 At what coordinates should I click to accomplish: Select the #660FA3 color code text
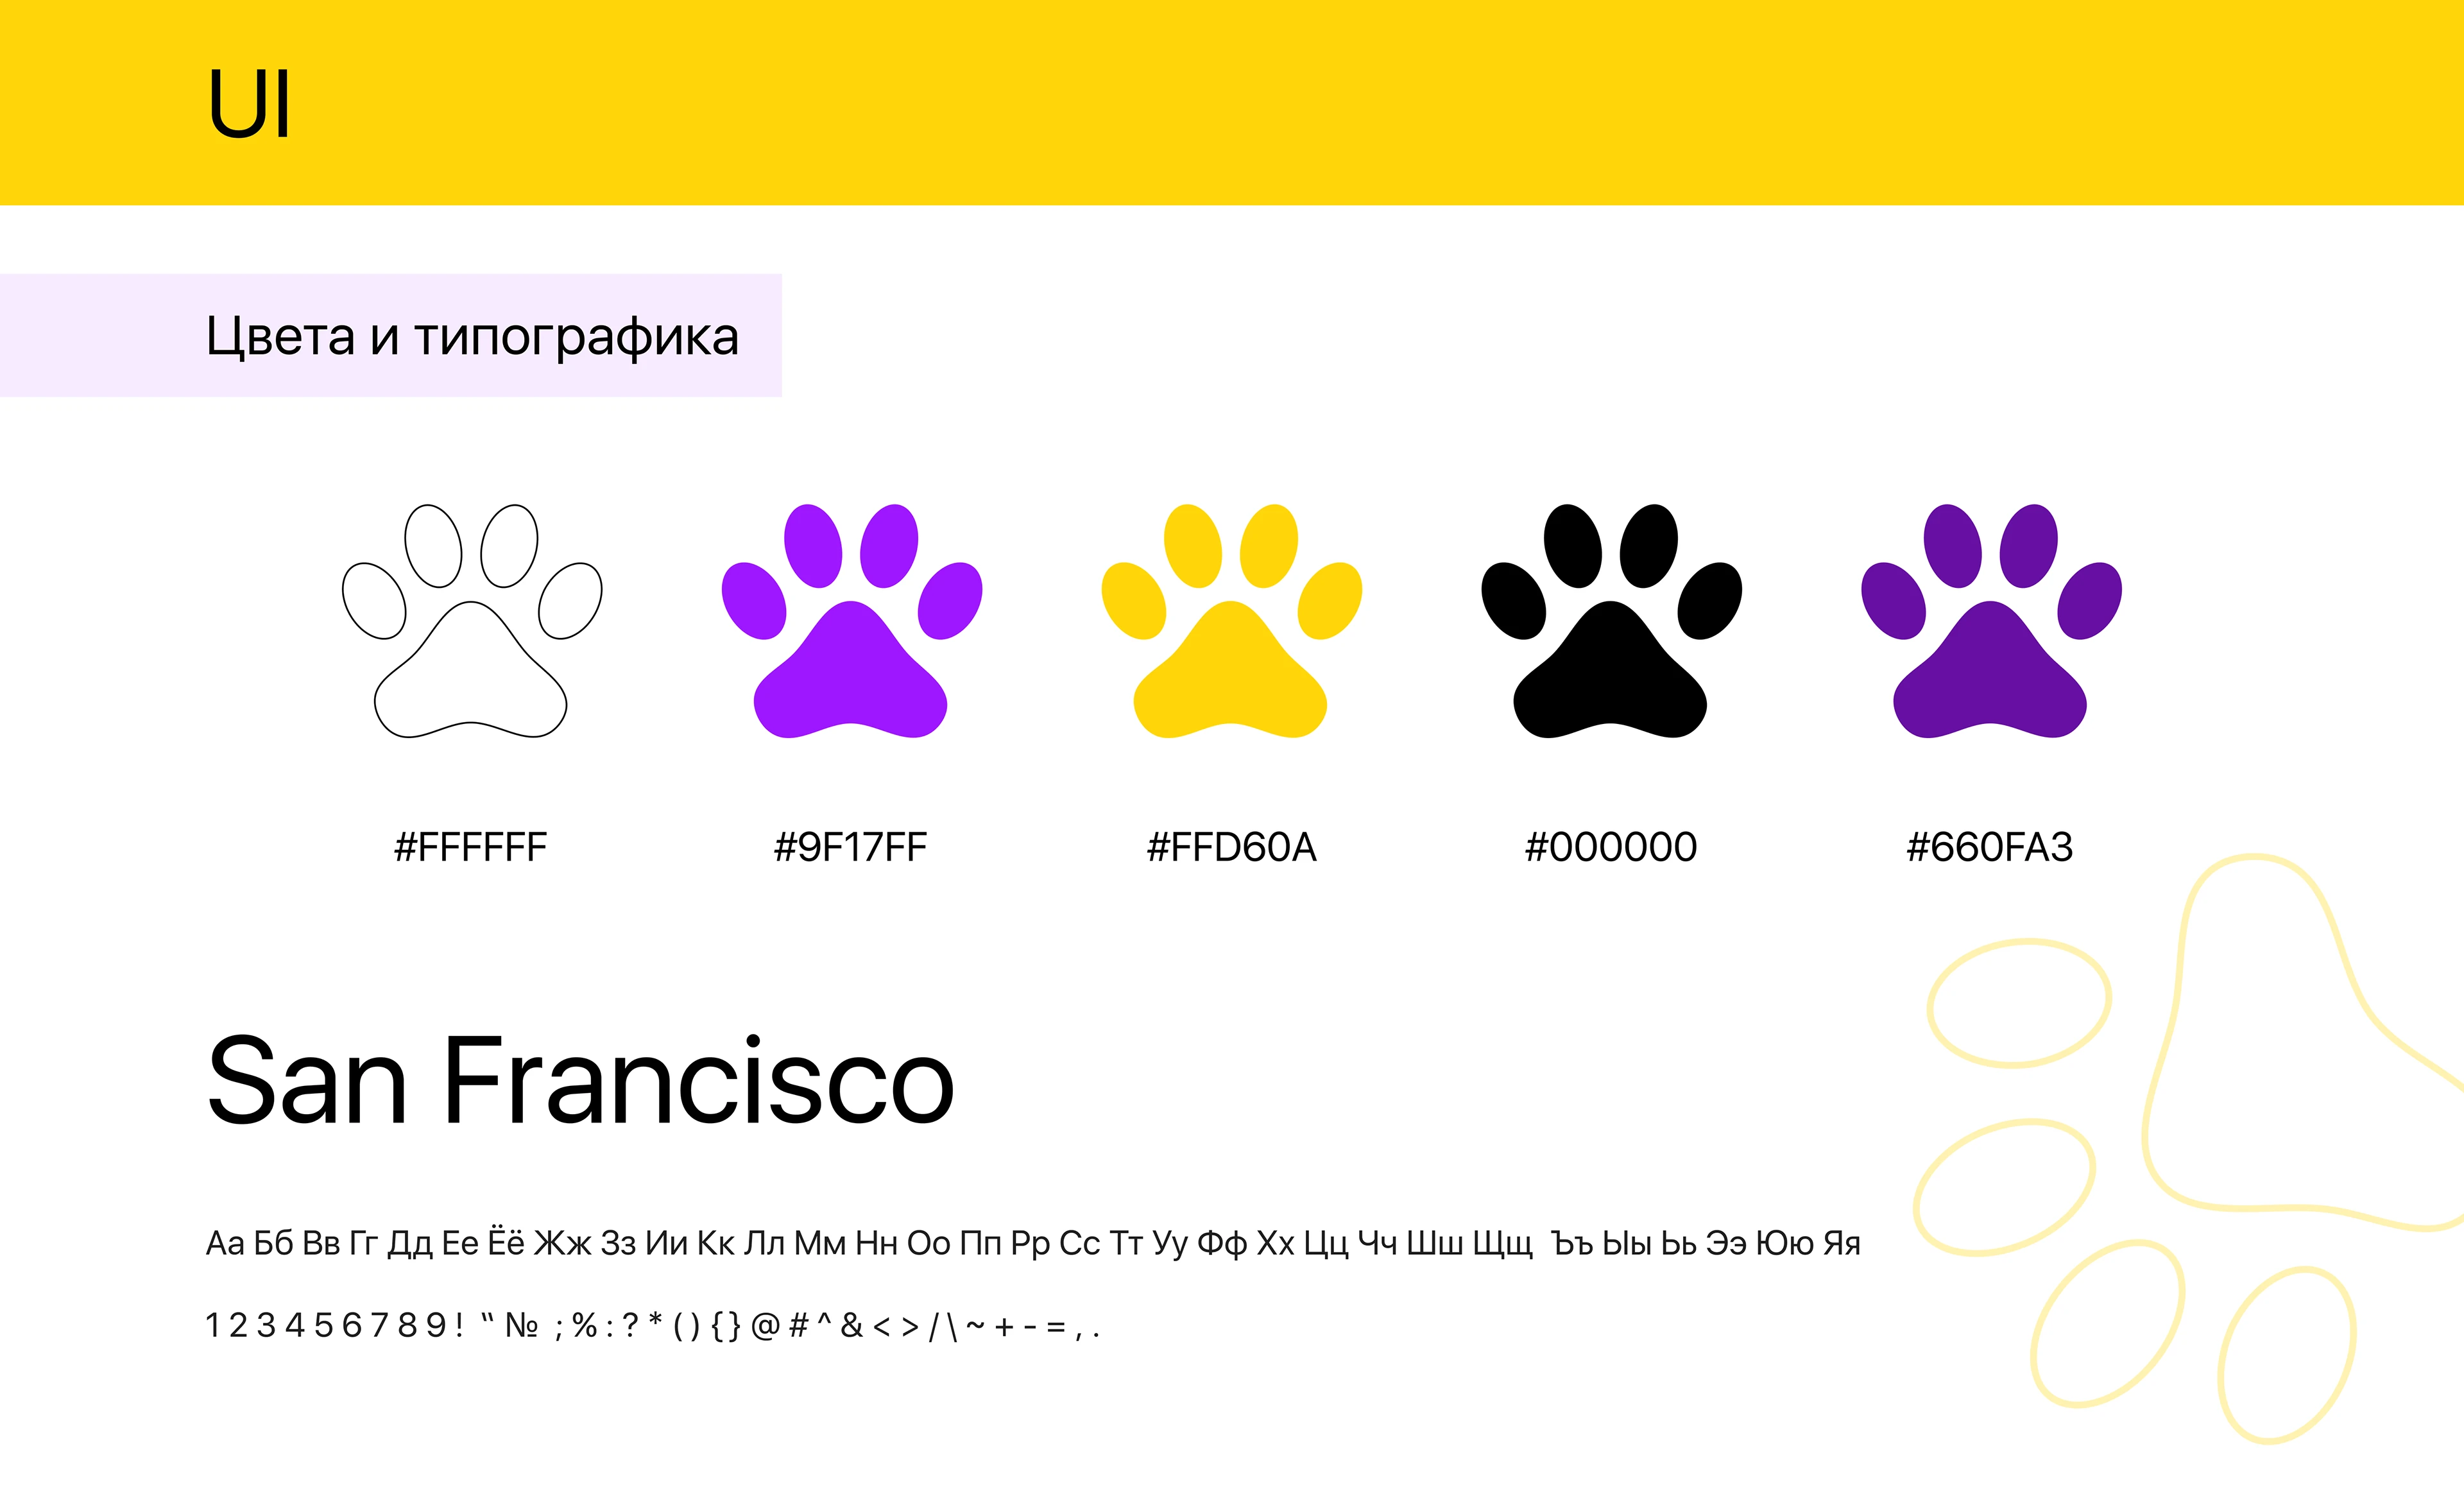[x=1989, y=847]
